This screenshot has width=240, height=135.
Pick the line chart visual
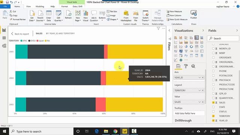(x=175, y=42)
